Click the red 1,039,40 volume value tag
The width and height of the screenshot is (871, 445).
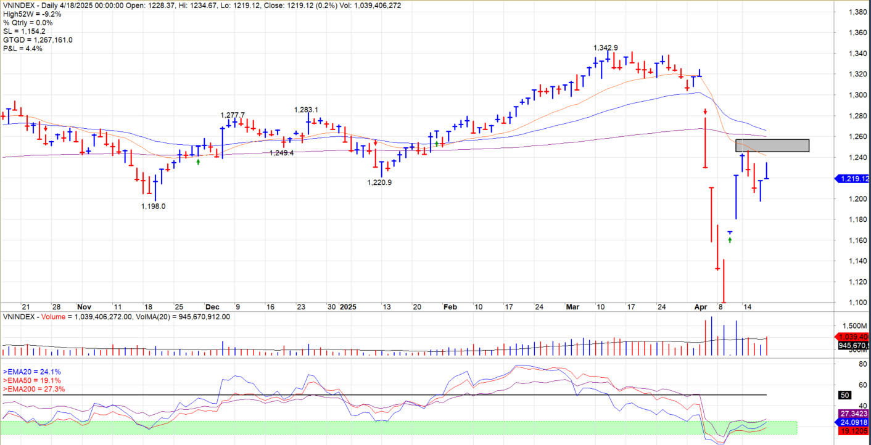852,337
